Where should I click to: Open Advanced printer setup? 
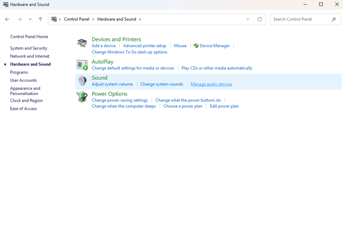[x=144, y=45]
